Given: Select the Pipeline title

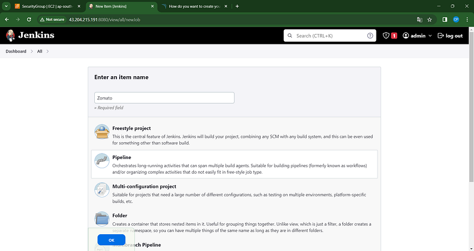Looking at the screenshot, I should tap(122, 157).
